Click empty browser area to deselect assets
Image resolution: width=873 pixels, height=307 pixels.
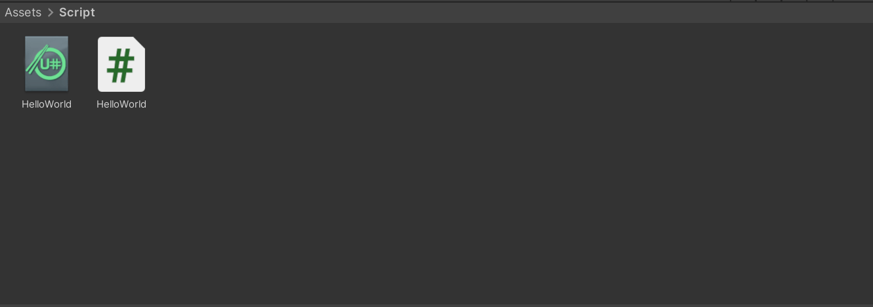pyautogui.click(x=459, y=197)
